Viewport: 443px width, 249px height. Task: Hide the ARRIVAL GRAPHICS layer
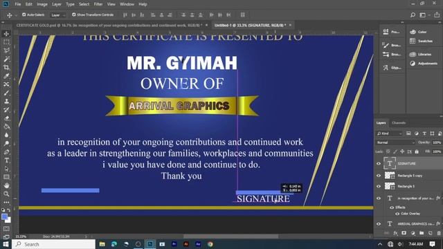click(x=379, y=224)
